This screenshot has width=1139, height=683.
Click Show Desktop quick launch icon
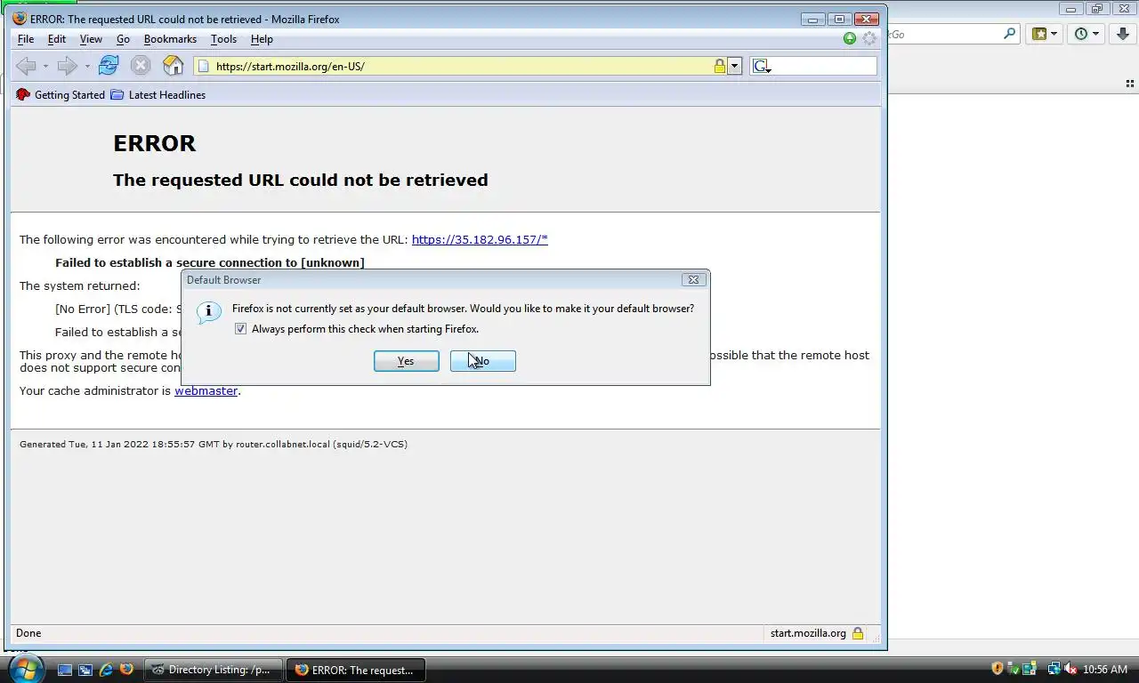coord(65,670)
